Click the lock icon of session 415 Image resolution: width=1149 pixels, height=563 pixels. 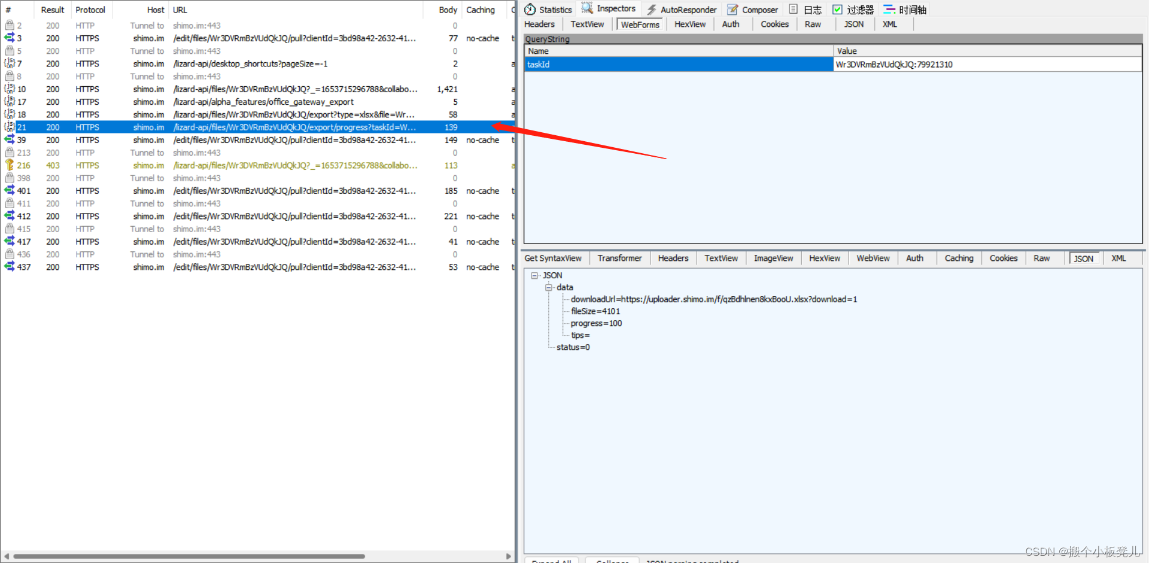(x=10, y=229)
